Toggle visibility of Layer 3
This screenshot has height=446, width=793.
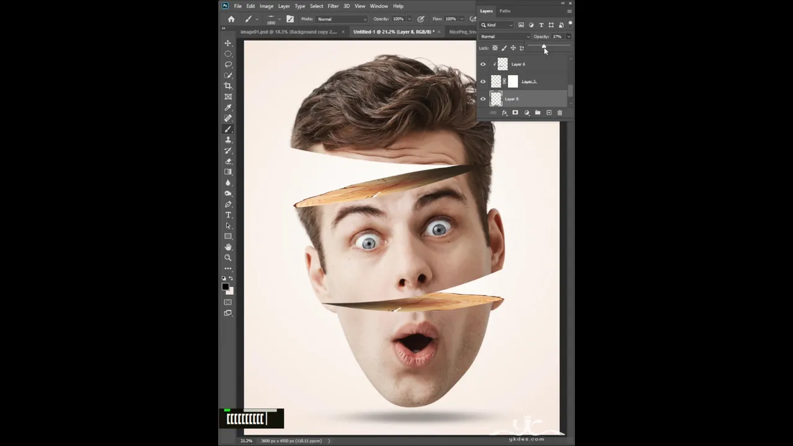coord(483,82)
